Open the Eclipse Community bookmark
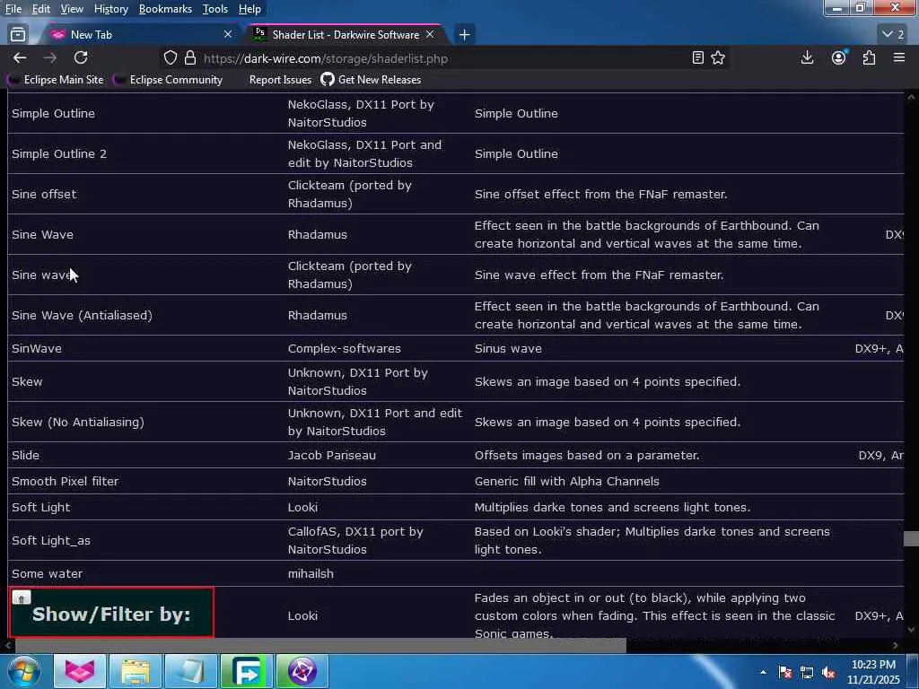 pyautogui.click(x=169, y=80)
